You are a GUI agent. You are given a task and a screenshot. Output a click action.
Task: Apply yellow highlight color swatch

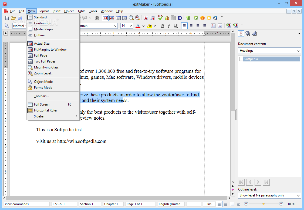click(x=149, y=26)
